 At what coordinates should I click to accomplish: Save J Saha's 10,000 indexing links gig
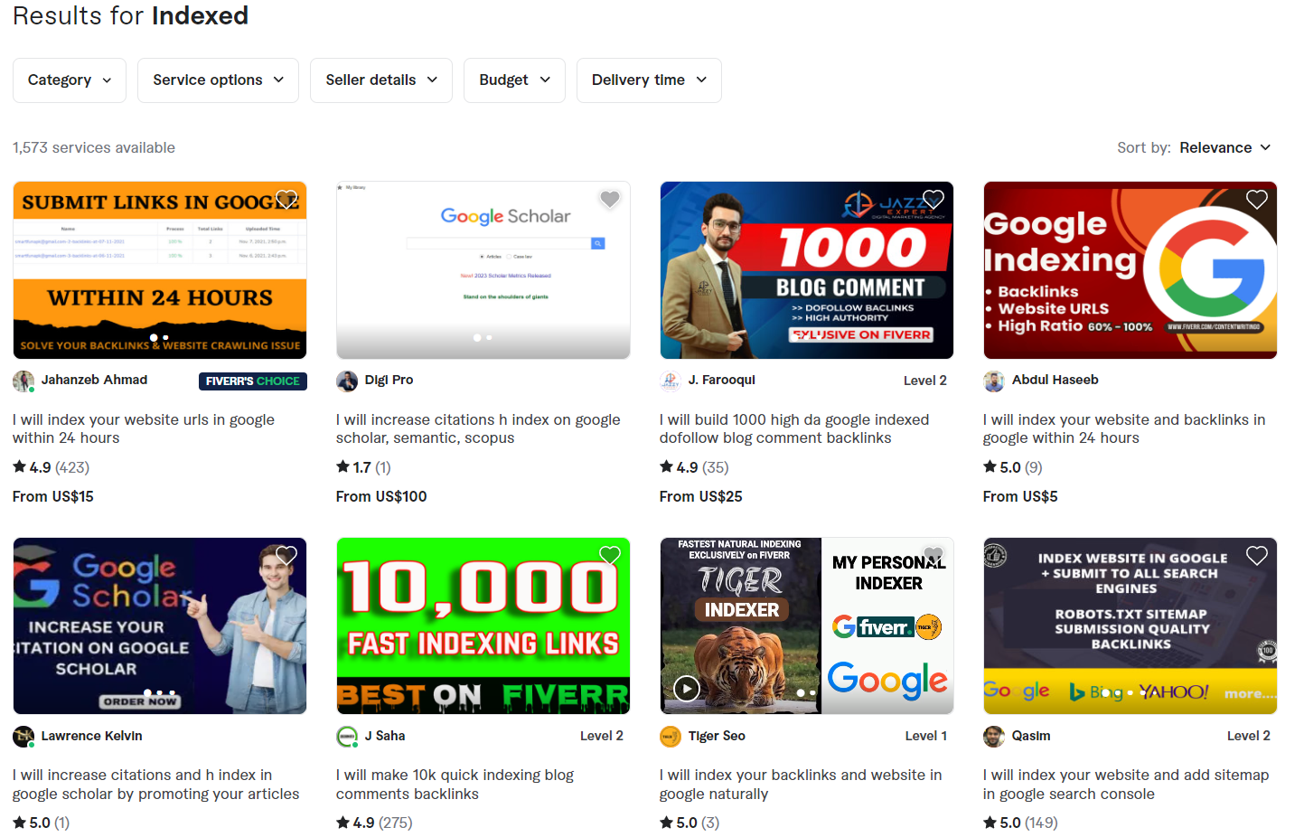(x=610, y=556)
